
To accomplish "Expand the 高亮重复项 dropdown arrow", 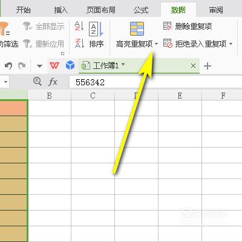I will pyautogui.click(x=156, y=44).
